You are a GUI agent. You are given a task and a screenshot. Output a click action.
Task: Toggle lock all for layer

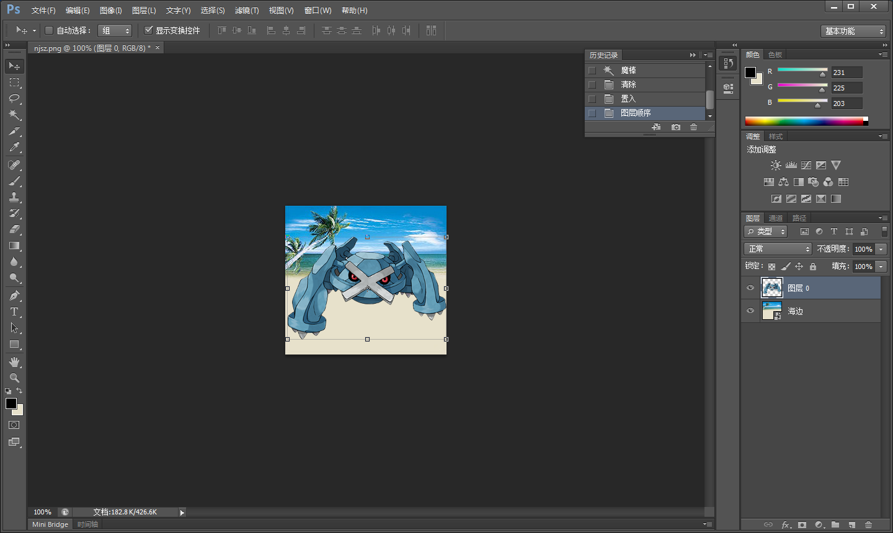813,266
